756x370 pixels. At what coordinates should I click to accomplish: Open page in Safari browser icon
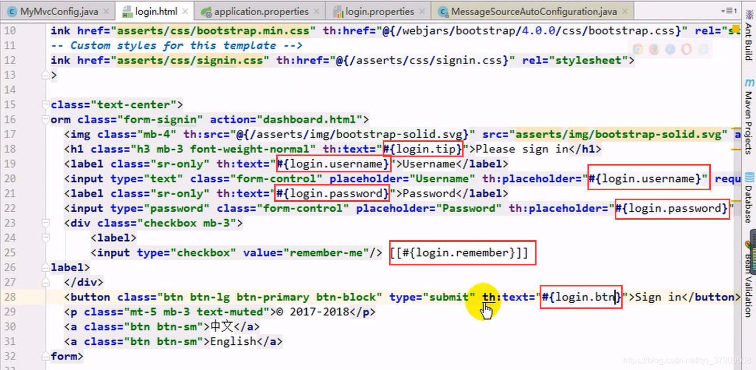(670, 49)
